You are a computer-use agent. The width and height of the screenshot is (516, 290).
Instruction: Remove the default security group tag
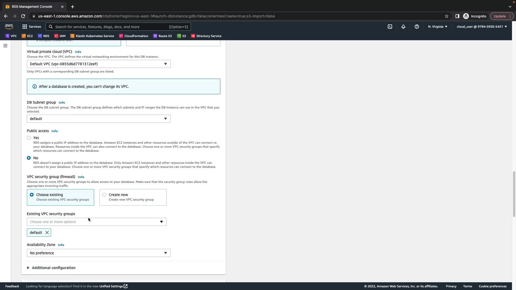(47, 233)
